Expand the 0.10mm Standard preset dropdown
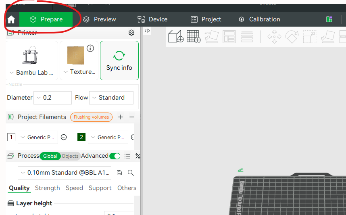 click(65, 173)
